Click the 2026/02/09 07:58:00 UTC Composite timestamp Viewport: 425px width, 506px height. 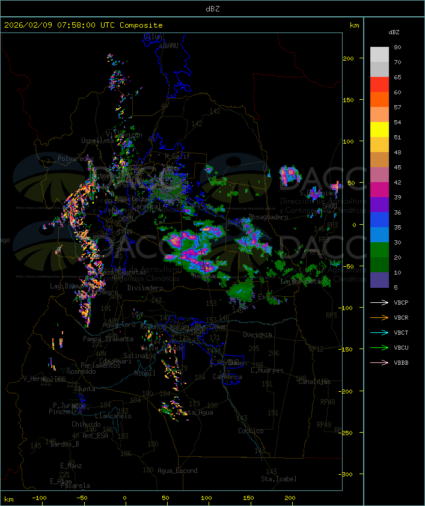84,25
